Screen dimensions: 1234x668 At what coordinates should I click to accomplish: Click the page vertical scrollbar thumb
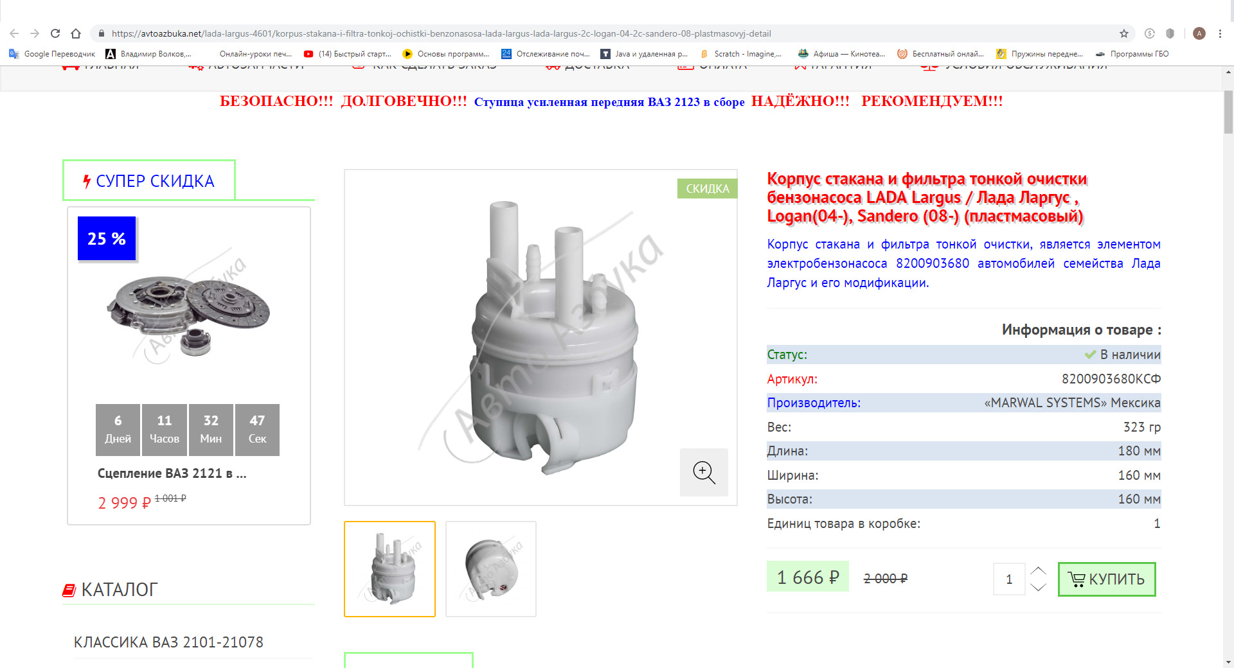(x=1228, y=112)
